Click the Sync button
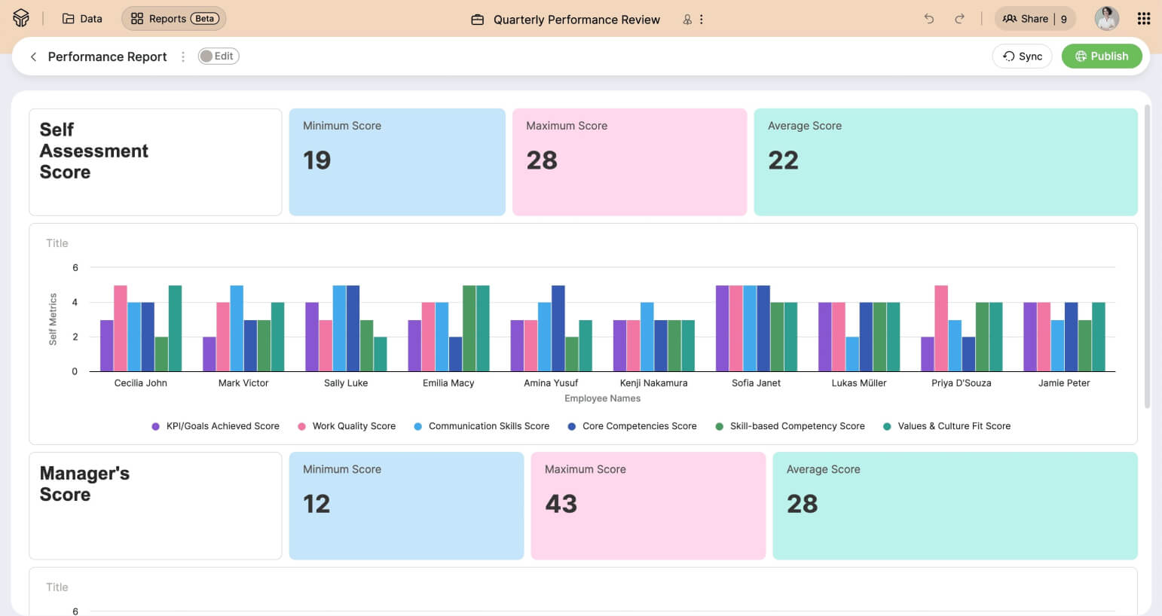This screenshot has width=1162, height=616. 1022,56
